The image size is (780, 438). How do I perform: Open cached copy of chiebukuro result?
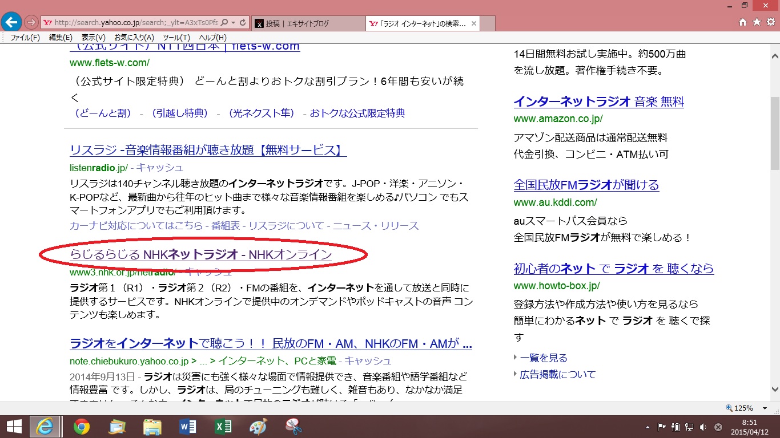[368, 360]
